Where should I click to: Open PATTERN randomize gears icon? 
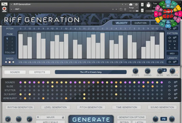175,38
